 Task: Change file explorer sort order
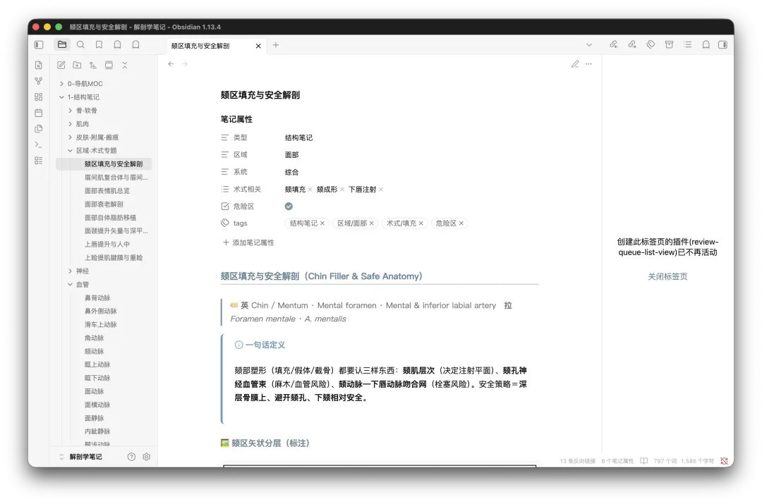click(93, 65)
